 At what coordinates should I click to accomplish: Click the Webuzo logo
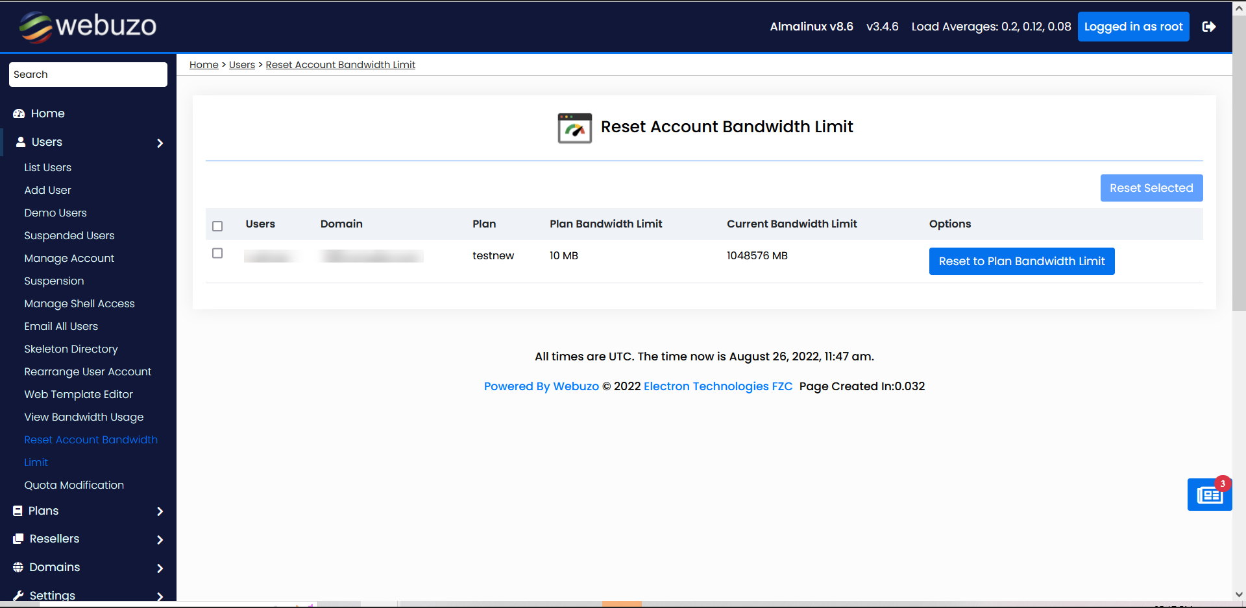click(x=88, y=27)
